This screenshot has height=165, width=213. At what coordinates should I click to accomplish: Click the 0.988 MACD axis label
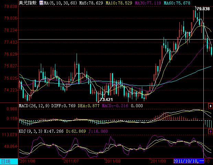12,109
